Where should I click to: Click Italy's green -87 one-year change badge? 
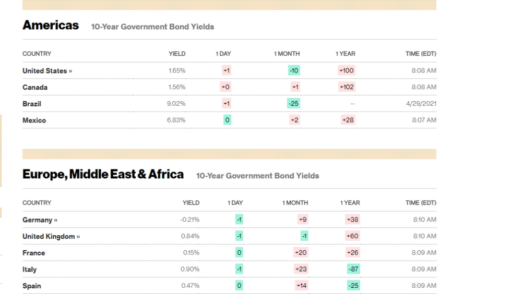click(353, 269)
